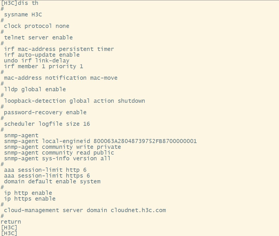Click the 'clock protocol none' line
Screen dimensions: 279x236
(x=36, y=26)
